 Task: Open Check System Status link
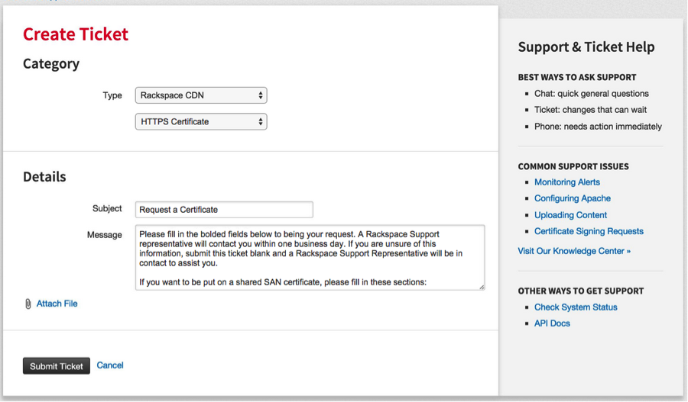pos(576,307)
